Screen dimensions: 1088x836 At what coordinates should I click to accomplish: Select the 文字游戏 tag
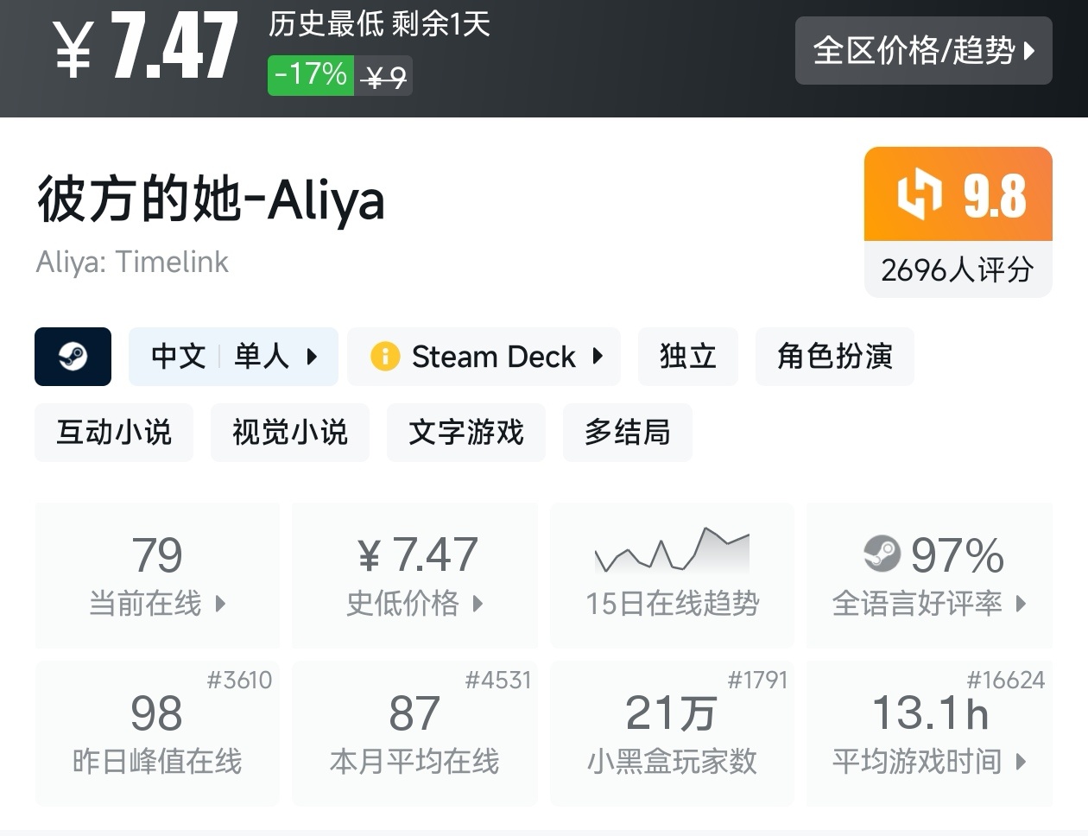point(466,433)
